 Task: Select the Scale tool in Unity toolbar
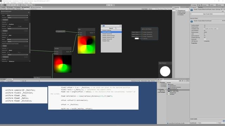tap(11, 5)
